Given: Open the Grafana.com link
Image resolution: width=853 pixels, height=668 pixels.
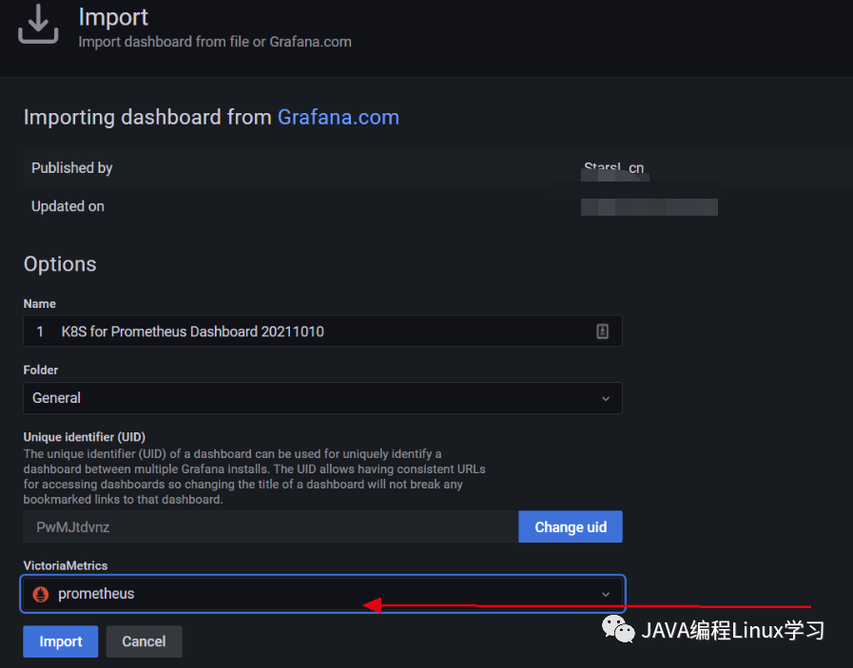Looking at the screenshot, I should pos(339,118).
